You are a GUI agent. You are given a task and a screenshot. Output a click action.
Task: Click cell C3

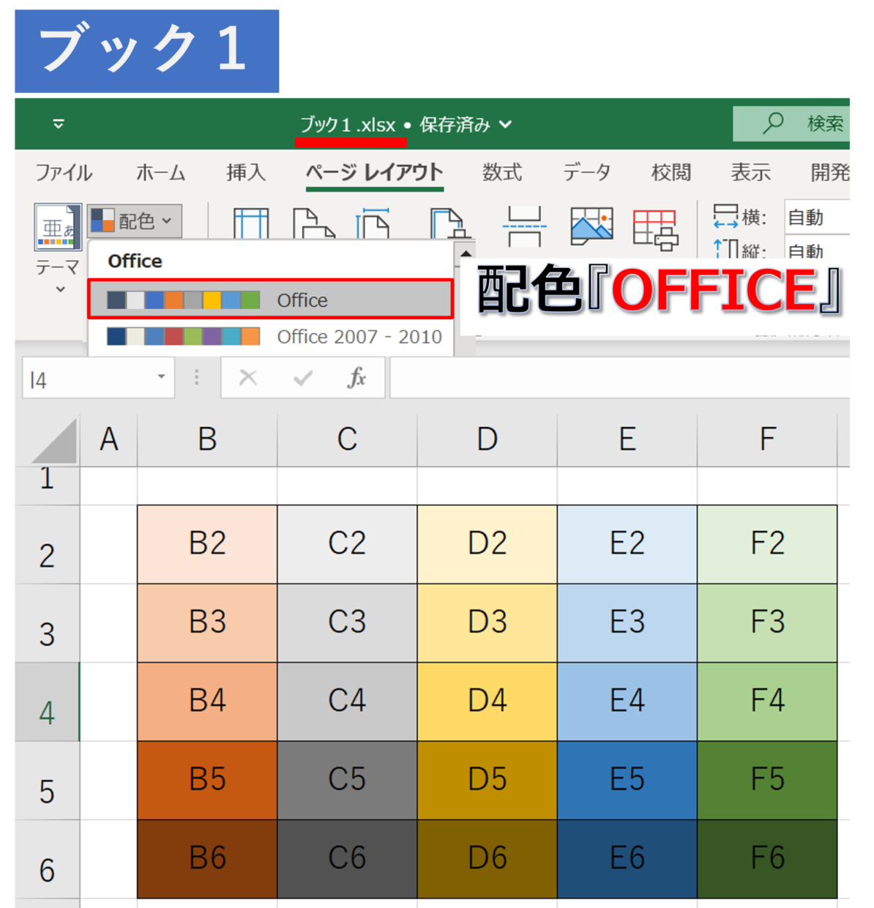(347, 622)
